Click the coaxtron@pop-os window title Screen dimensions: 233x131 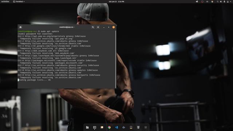67,27
